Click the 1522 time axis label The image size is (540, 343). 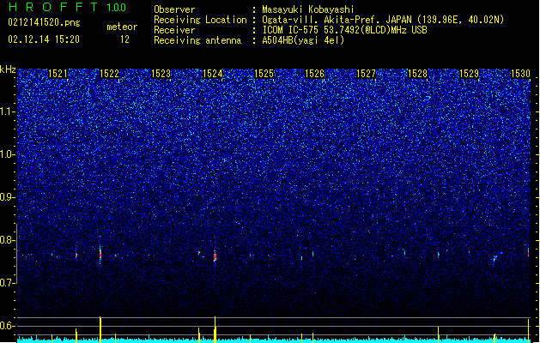109,74
